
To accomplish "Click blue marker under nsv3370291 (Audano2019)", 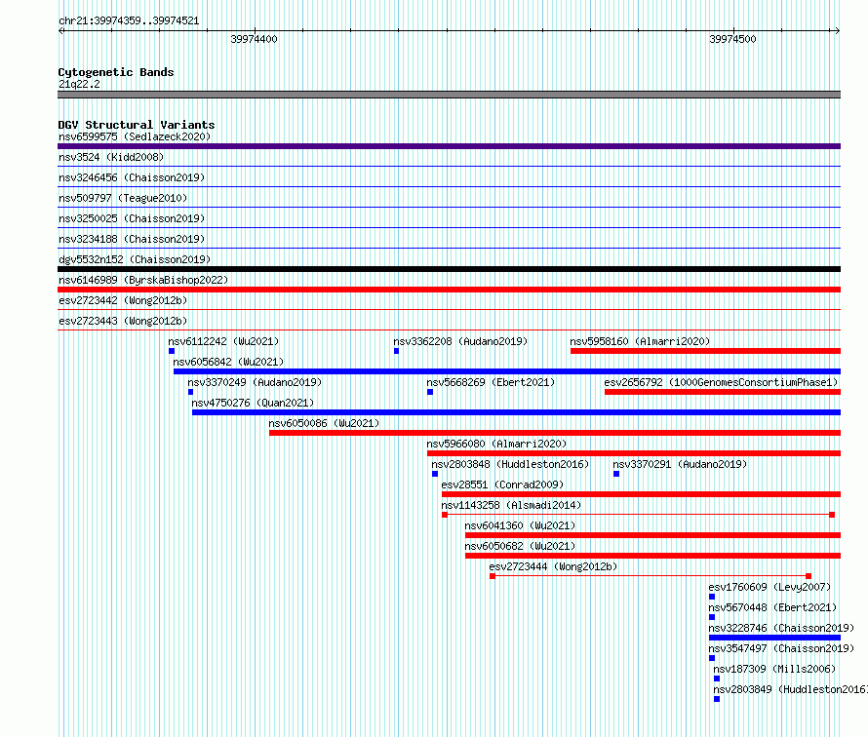I will coord(616,474).
